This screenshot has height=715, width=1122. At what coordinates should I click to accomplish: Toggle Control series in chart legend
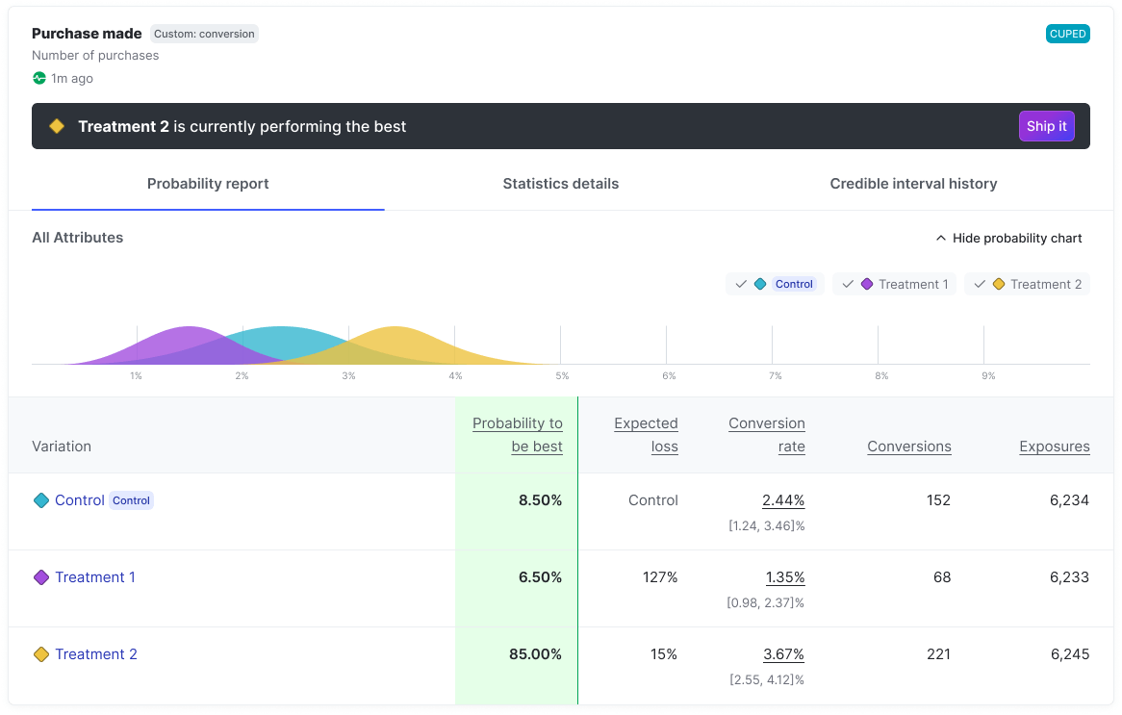click(x=775, y=284)
